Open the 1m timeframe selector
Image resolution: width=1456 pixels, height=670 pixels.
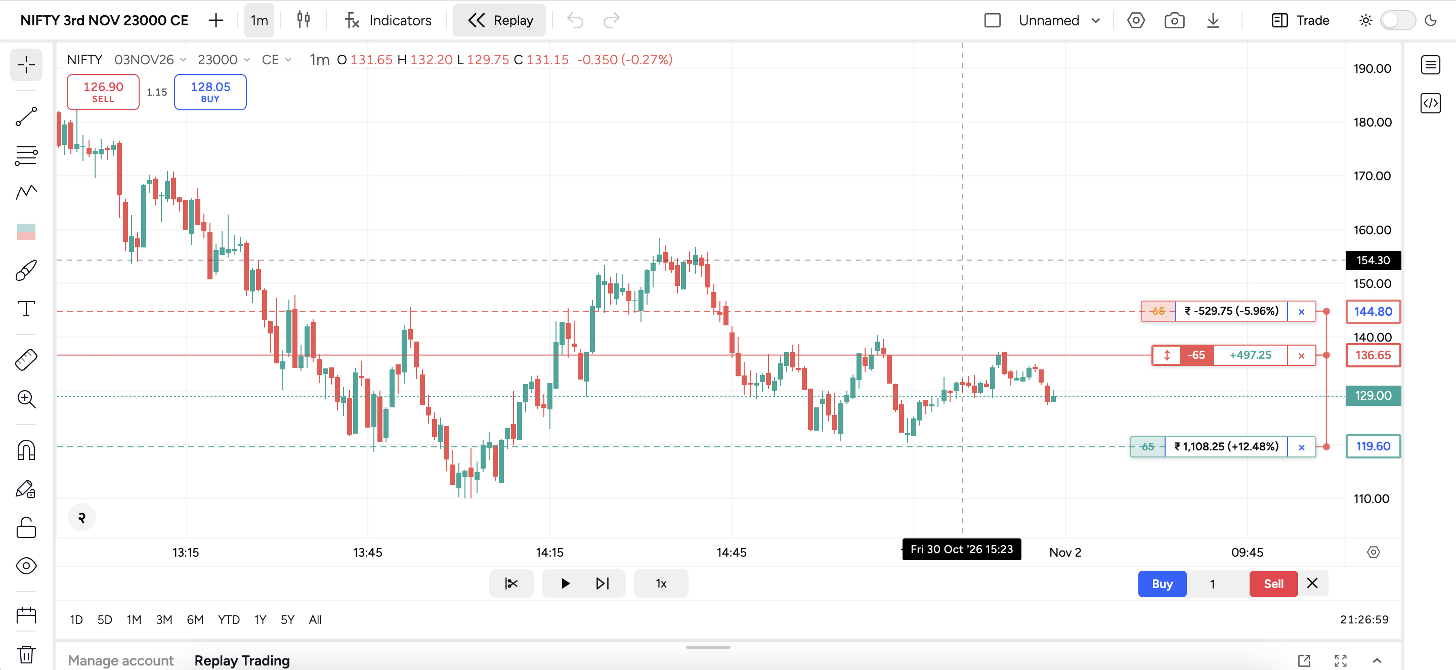pos(260,20)
